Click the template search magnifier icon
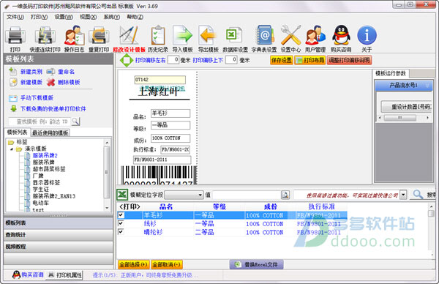The image size is (439, 284). pyautogui.click(x=76, y=122)
